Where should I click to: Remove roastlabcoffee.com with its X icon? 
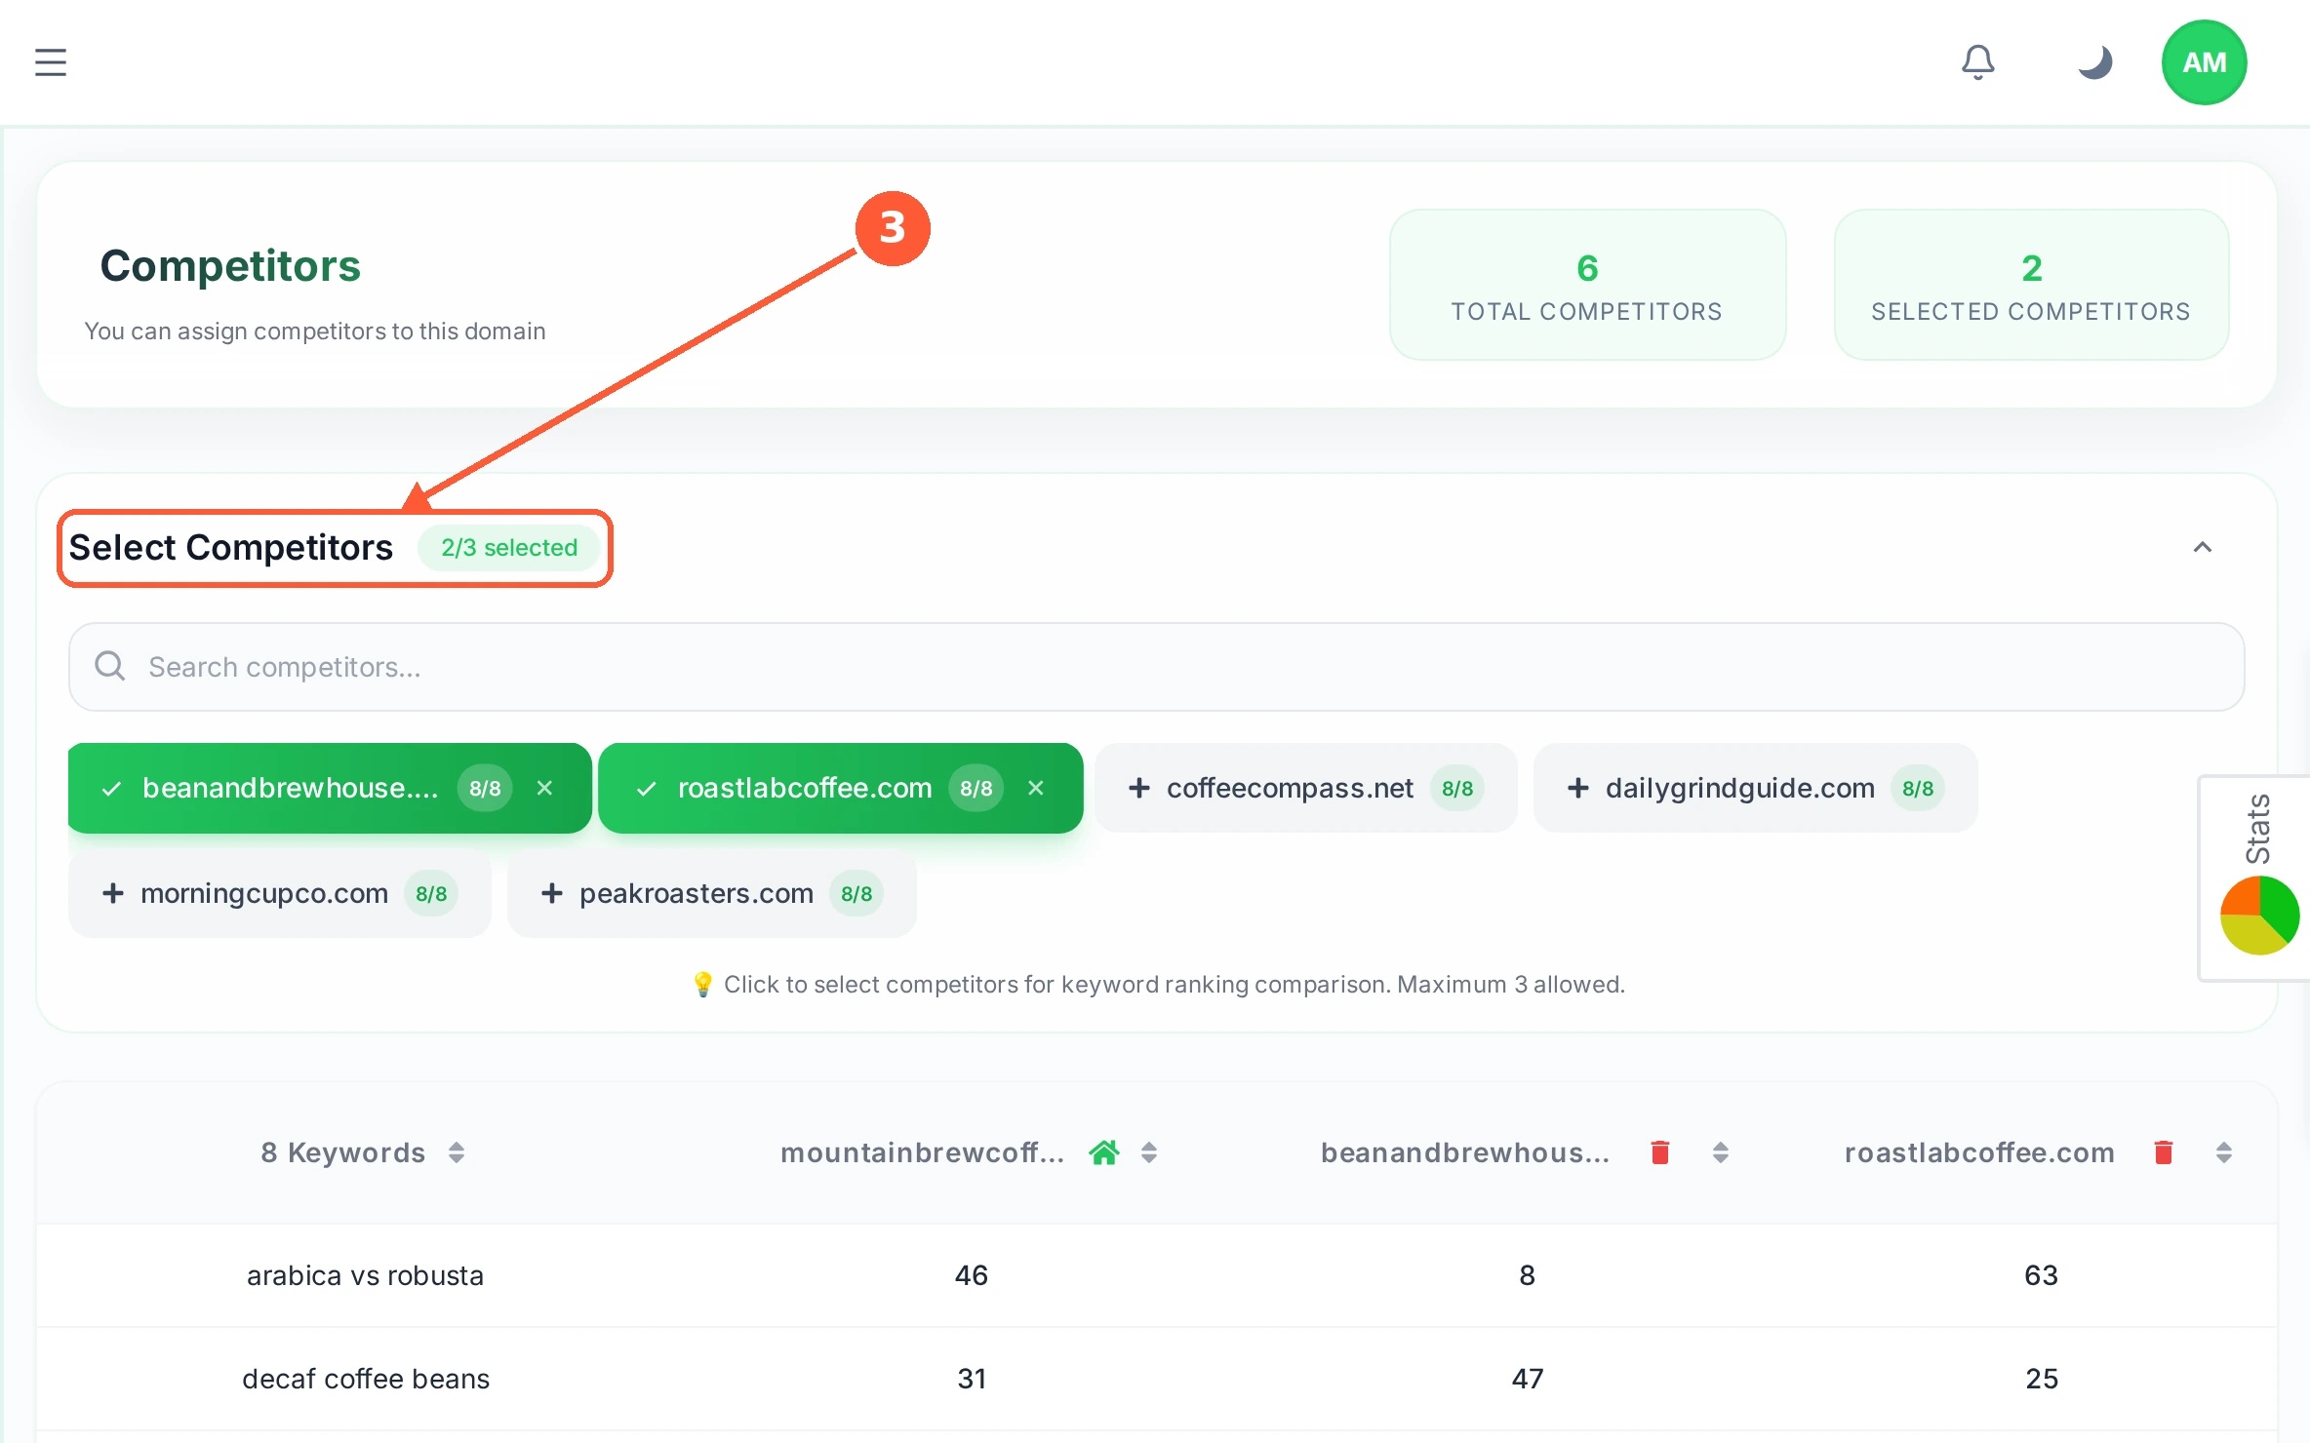(1036, 788)
